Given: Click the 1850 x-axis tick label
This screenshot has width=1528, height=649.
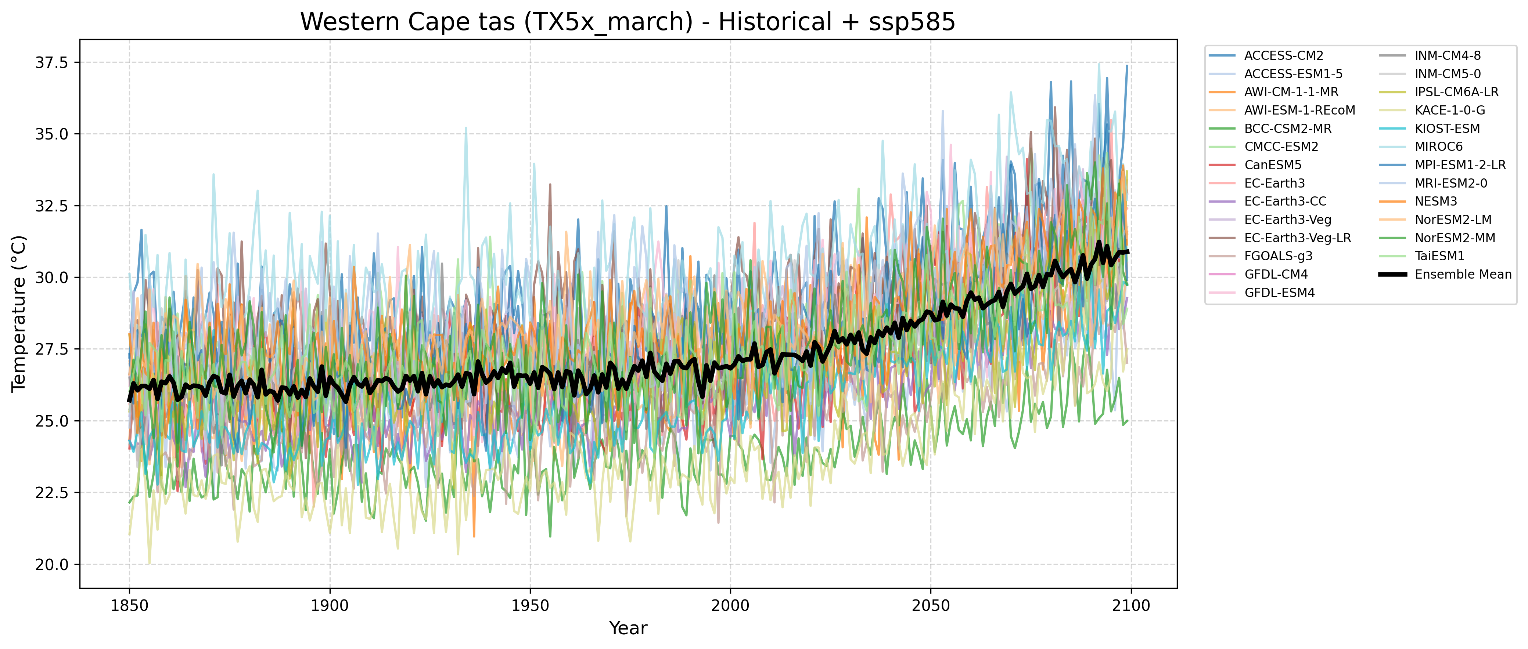Looking at the screenshot, I should pos(129,606).
